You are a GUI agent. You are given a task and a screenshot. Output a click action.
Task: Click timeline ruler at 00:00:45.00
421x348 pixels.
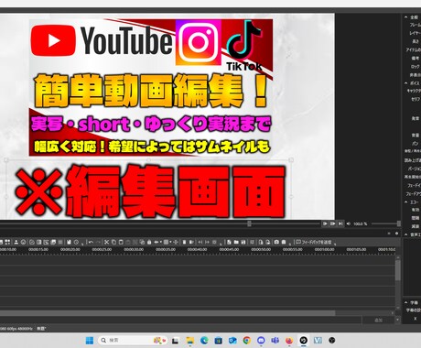point(229,249)
